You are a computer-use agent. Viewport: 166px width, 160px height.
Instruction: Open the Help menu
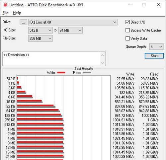click(x=17, y=13)
